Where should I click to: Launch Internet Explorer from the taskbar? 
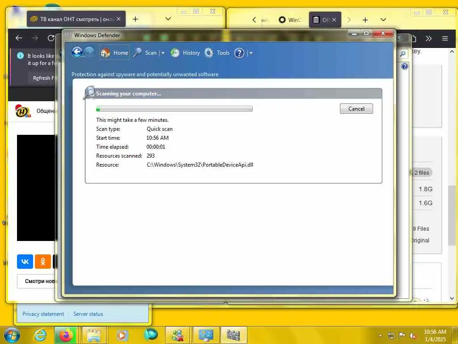tap(40, 335)
